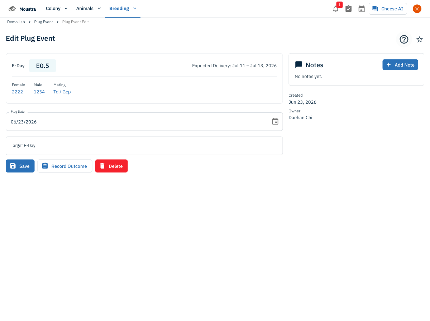430x321 pixels.
Task: Click the Created date 'Jun 23, 2026'
Action: (302, 102)
